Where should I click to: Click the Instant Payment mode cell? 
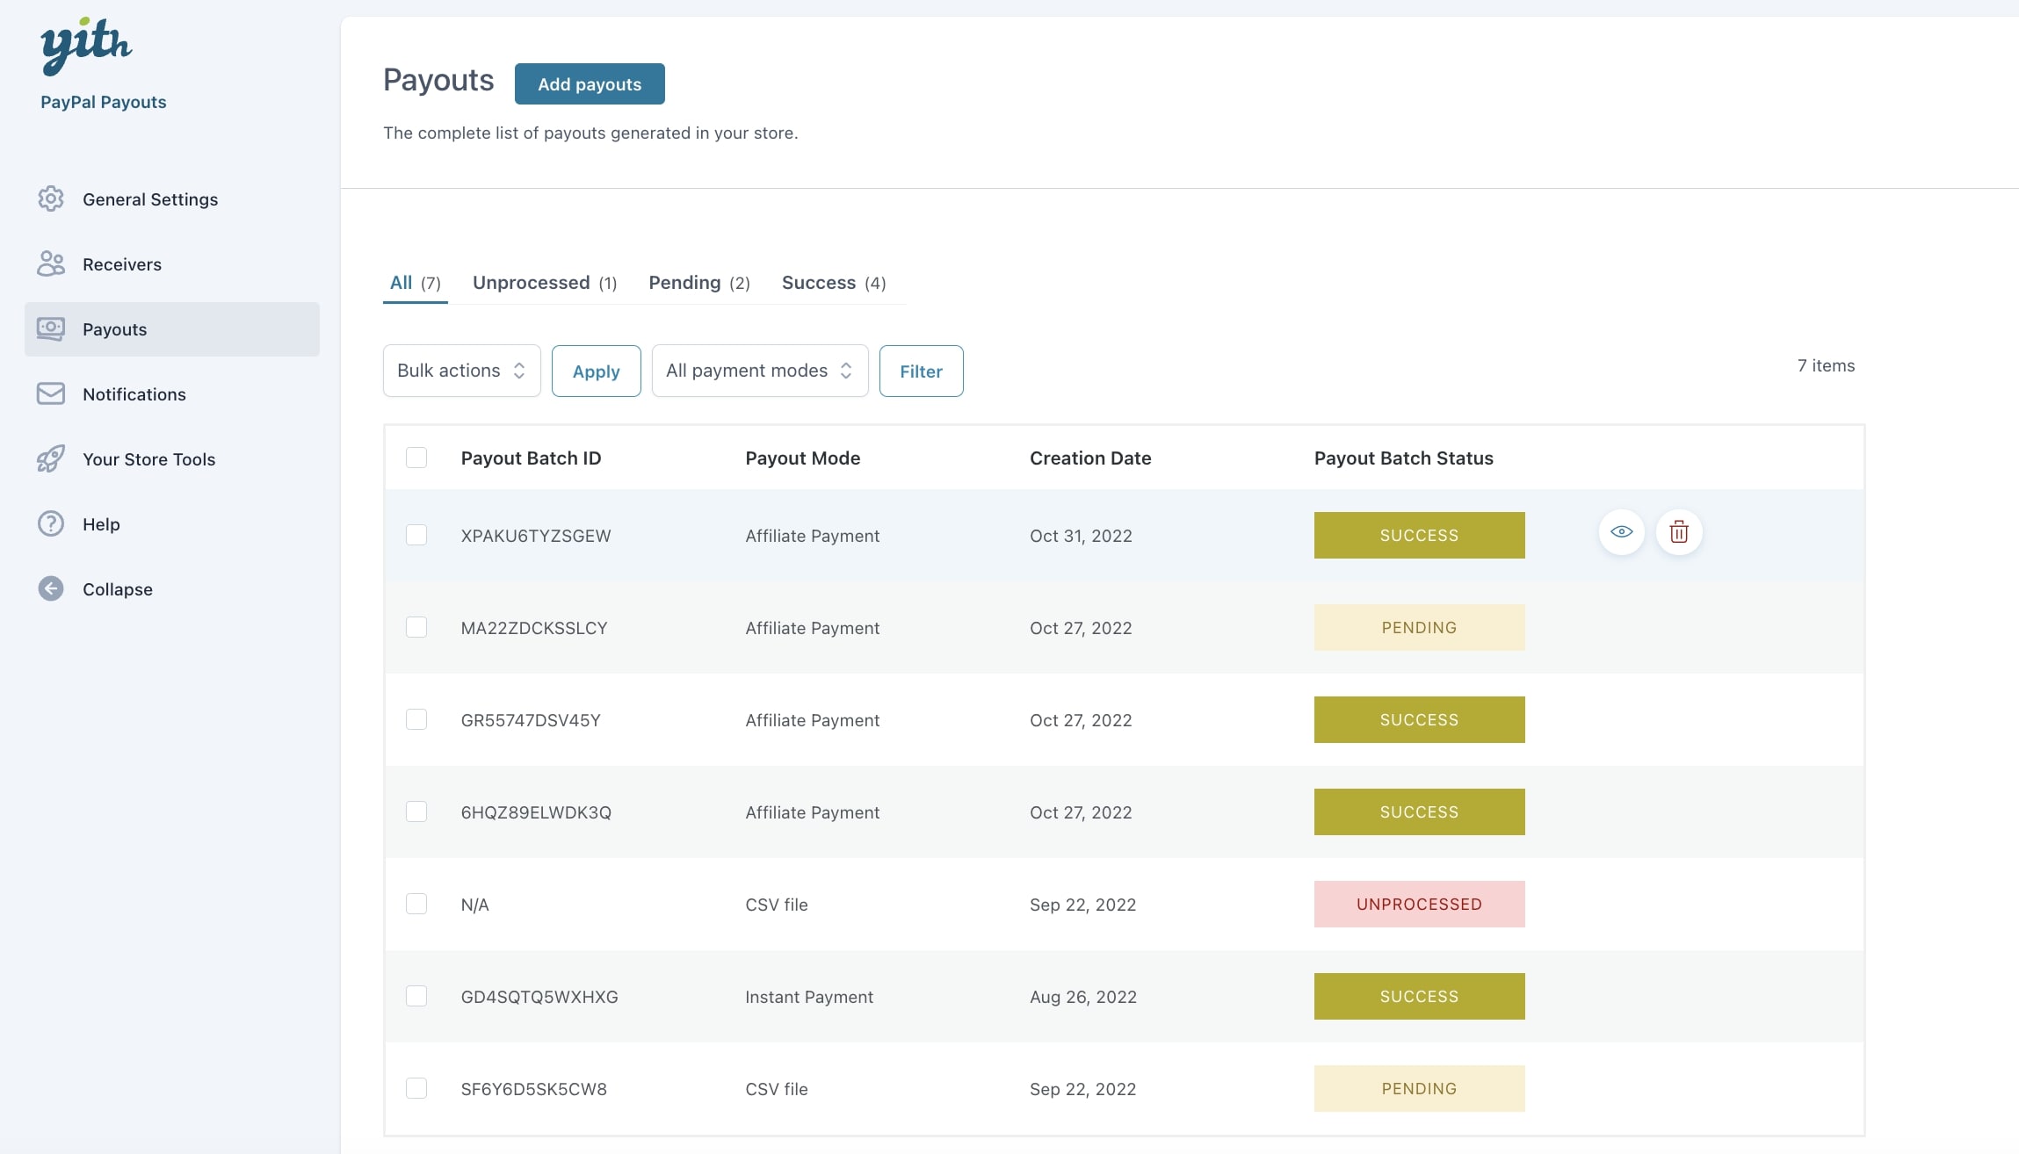point(809,997)
